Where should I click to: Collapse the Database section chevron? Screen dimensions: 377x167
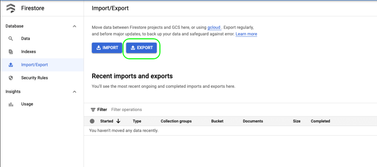tap(74, 26)
